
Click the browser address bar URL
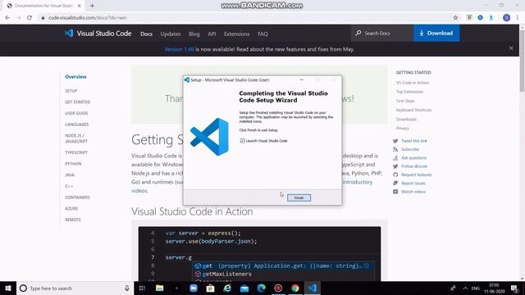pos(88,18)
